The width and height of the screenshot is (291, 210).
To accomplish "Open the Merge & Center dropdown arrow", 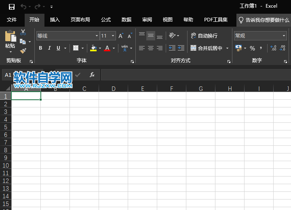I will (227, 48).
